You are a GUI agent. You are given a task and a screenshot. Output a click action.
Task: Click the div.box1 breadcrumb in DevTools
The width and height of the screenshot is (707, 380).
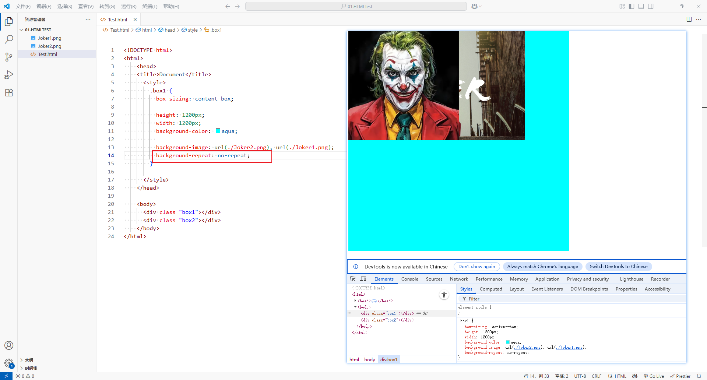(389, 359)
